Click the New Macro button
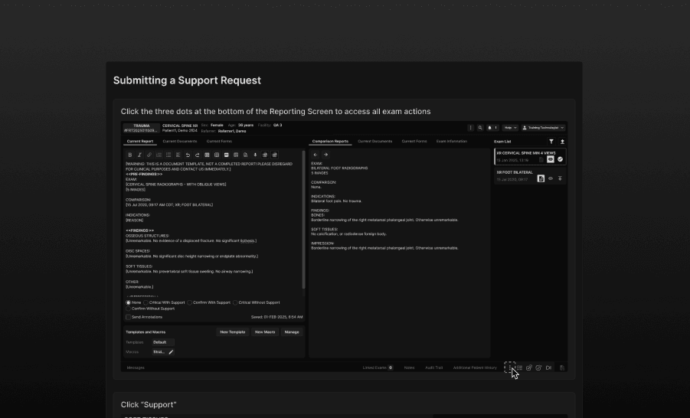Screen dimensions: 690x418 265,332
